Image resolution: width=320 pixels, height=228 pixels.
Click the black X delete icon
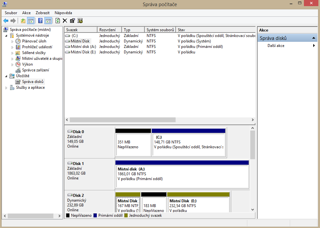pyautogui.click(x=65, y=21)
